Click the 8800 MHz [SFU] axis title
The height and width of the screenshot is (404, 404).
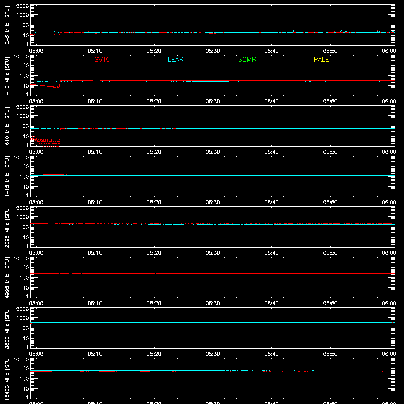point(7,328)
